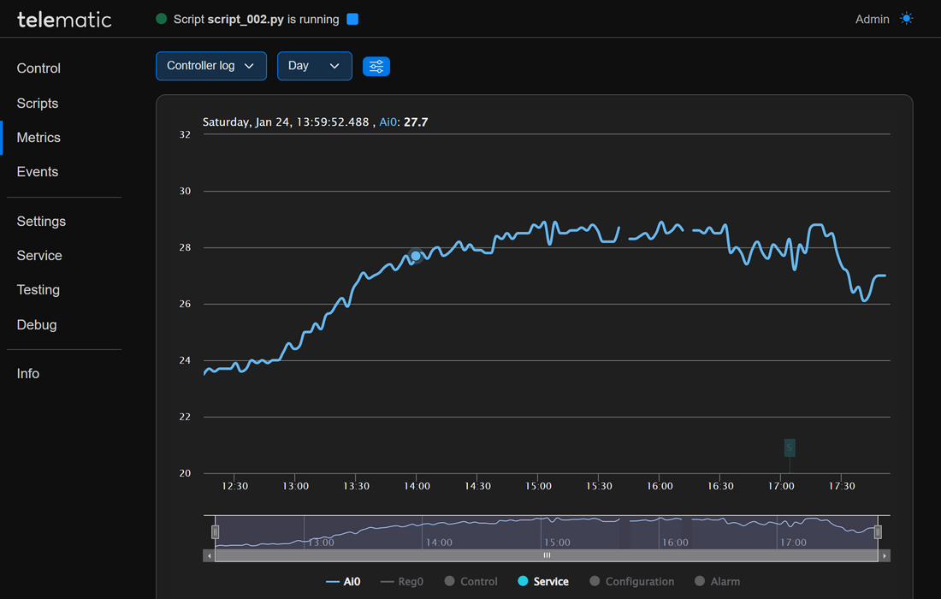Open chart filter settings slider icon
The image size is (941, 599).
pyautogui.click(x=376, y=66)
